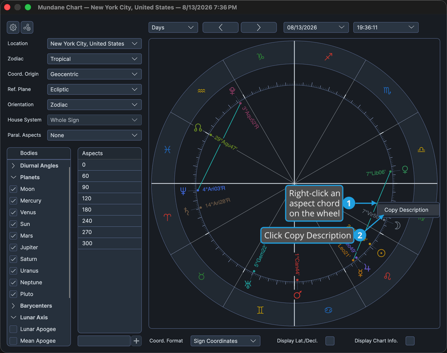Select the Neptune trident symbol on the chart

click(183, 191)
